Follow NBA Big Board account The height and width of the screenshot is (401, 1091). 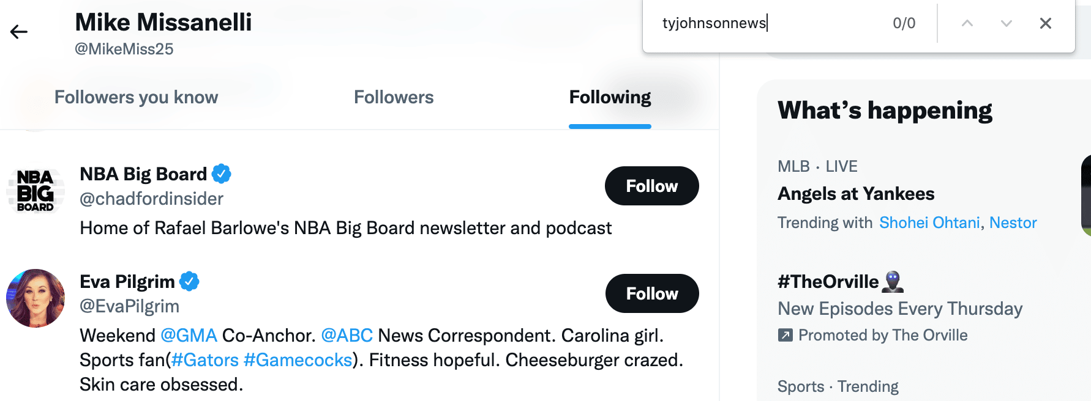point(651,186)
